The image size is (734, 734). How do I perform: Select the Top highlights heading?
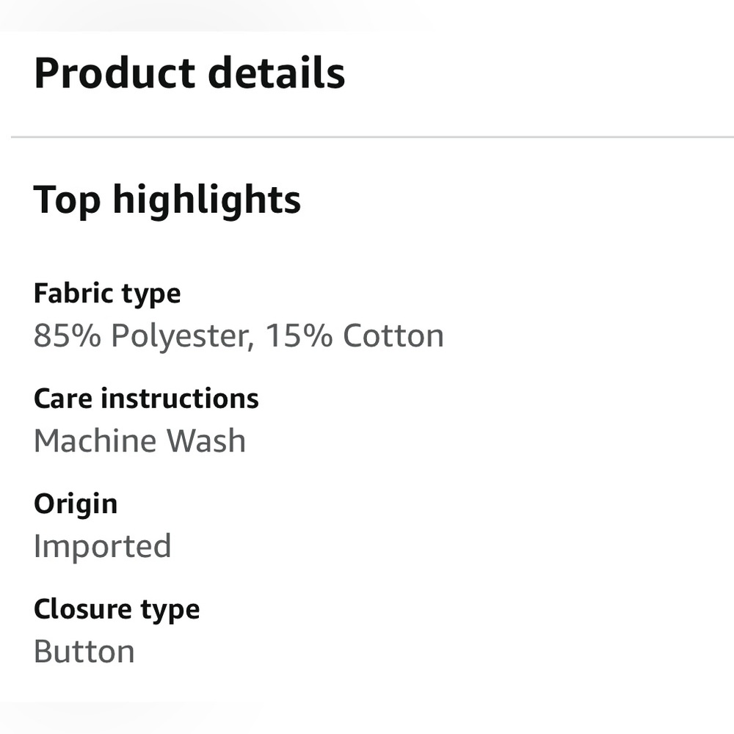[x=167, y=200]
